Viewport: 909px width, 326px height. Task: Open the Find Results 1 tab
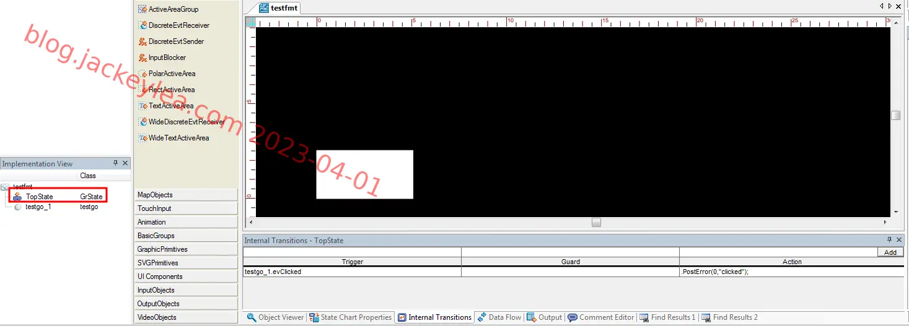coord(667,317)
